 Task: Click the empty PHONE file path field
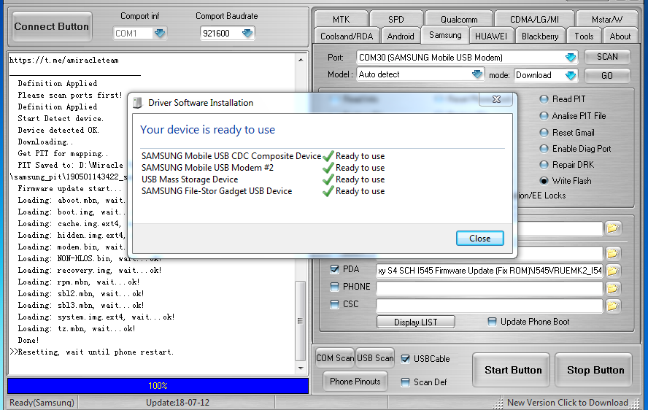tap(490, 288)
